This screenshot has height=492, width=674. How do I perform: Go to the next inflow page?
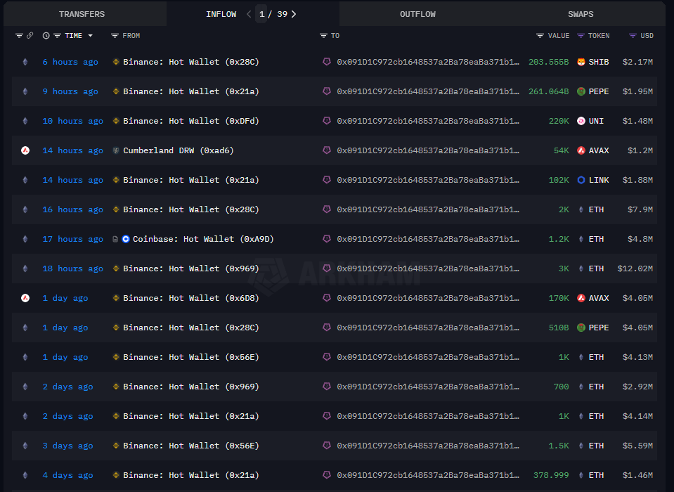[x=294, y=14]
